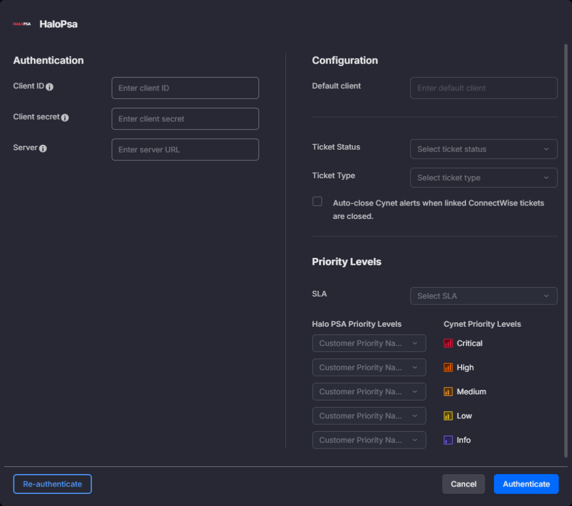Click the Medium priority level icon

pos(448,392)
